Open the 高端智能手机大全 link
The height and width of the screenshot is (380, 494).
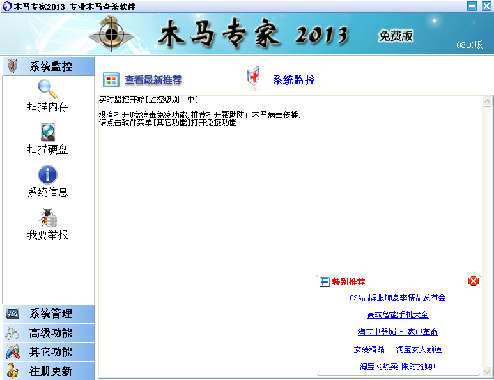click(x=398, y=315)
